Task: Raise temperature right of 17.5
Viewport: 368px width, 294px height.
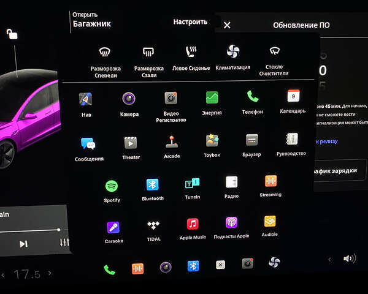Action: pos(50,273)
